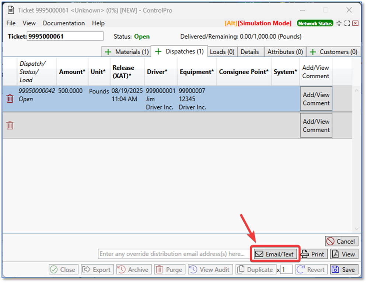Click the fullscreen expand icon in menu bar
Screen dimensions: 367x283
click(347, 23)
